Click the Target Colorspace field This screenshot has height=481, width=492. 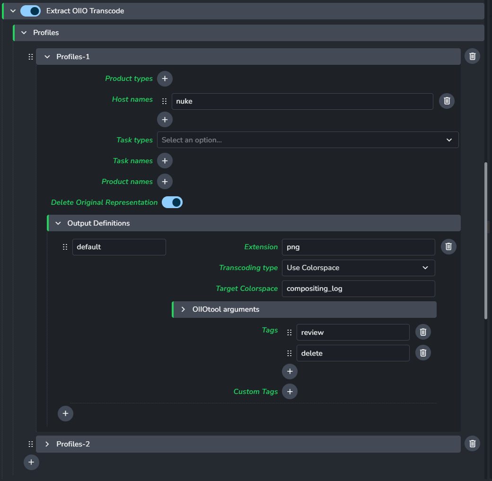point(358,289)
